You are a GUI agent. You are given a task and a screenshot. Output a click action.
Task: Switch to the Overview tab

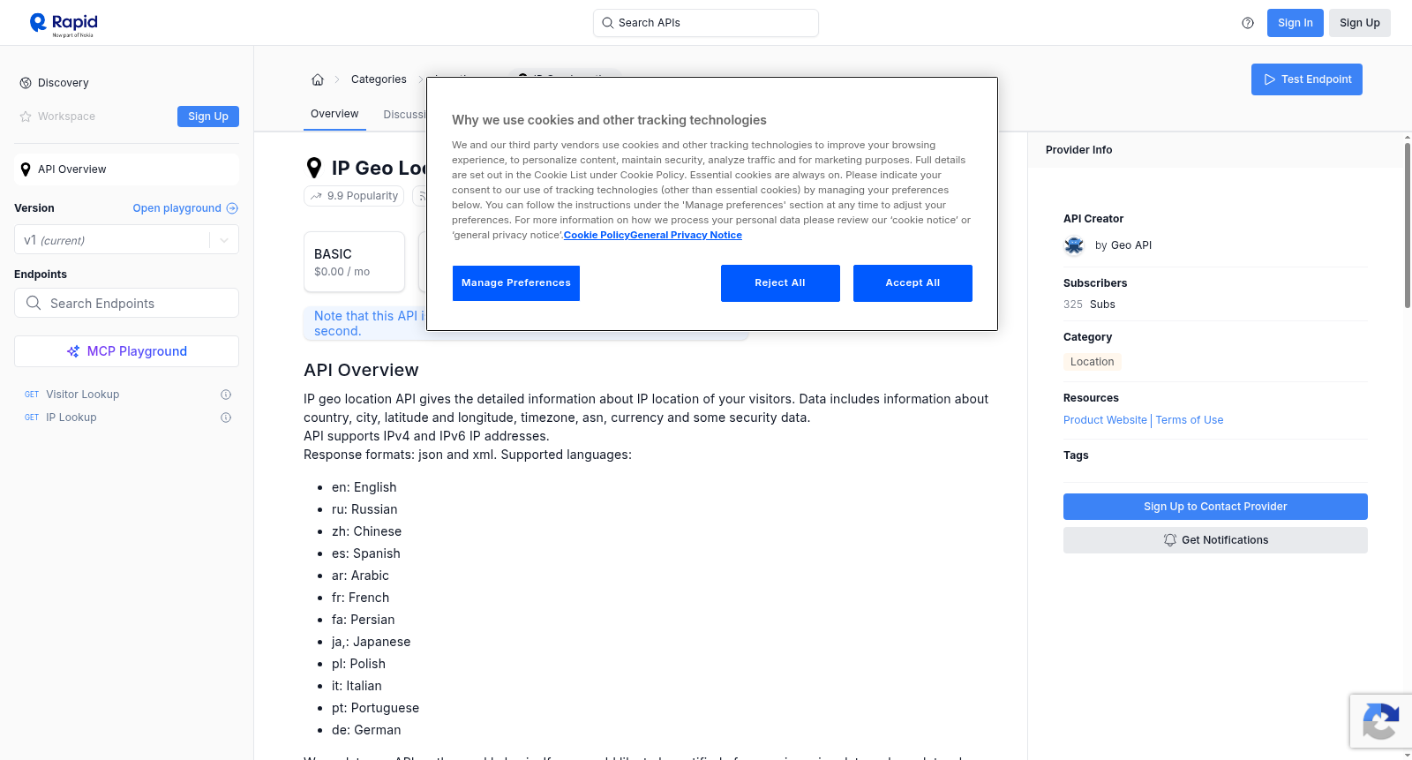point(334,114)
